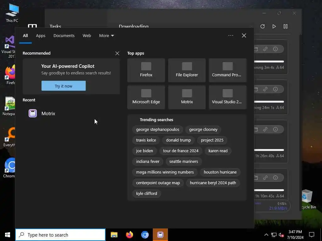Pause all Motrix tasks
The width and height of the screenshot is (322, 241).
(x=286, y=26)
